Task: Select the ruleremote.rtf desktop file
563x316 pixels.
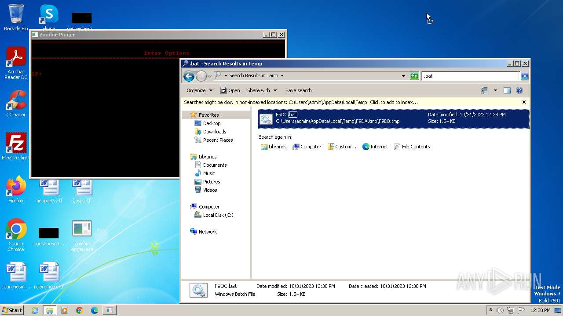Action: point(49,276)
